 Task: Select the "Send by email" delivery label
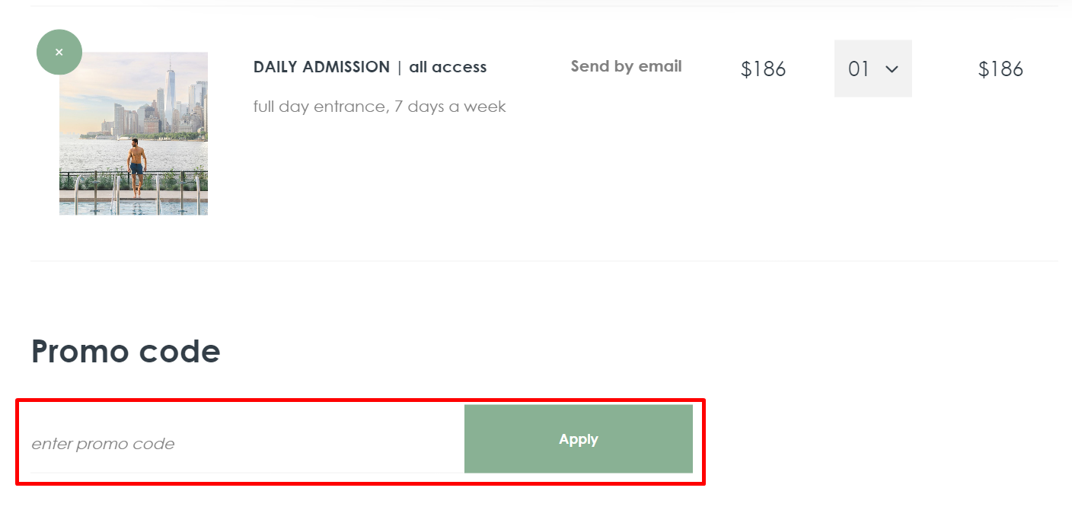point(626,66)
